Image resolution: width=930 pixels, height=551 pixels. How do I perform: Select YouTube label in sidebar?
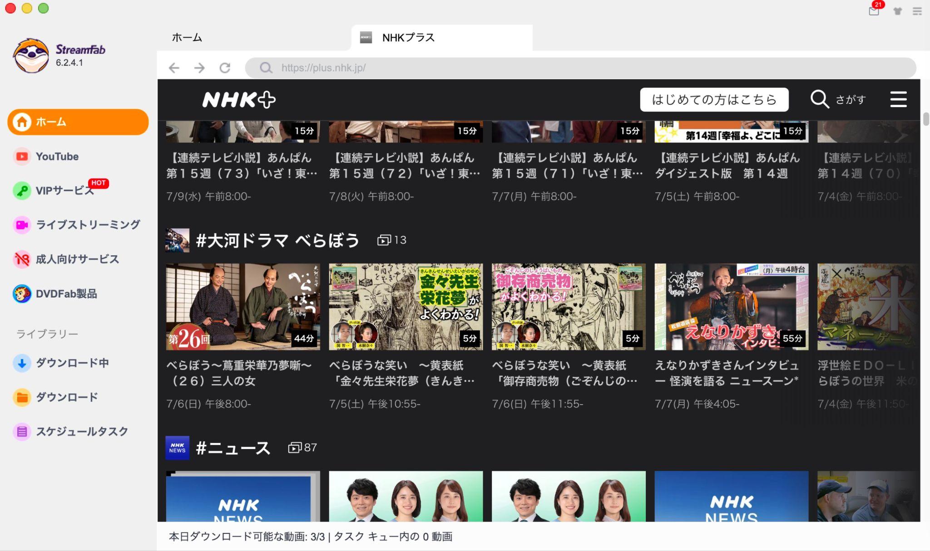pyautogui.click(x=57, y=156)
